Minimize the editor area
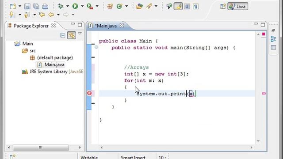The image size is (283, 159). (256, 23)
